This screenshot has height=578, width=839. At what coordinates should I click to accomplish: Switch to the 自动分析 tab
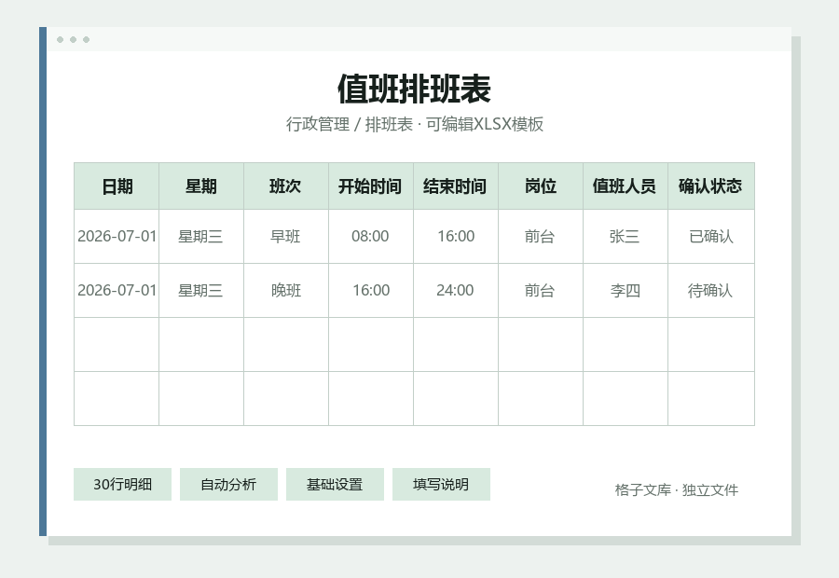coord(228,485)
